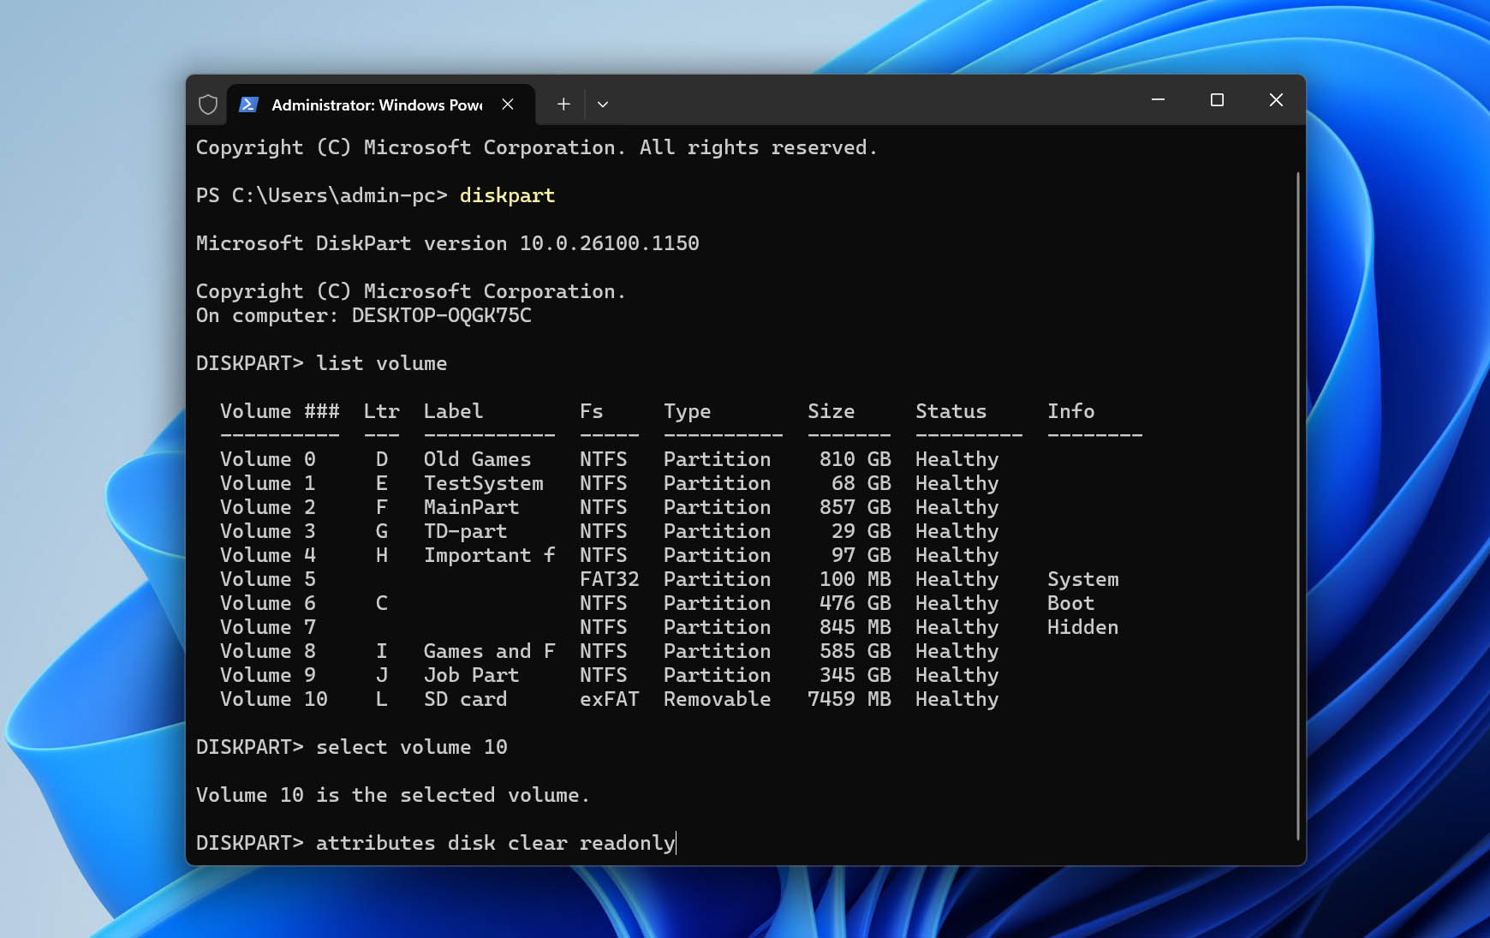Viewport: 1490px width, 938px height.
Task: Click the 'Games and F' volume label
Action: point(489,651)
